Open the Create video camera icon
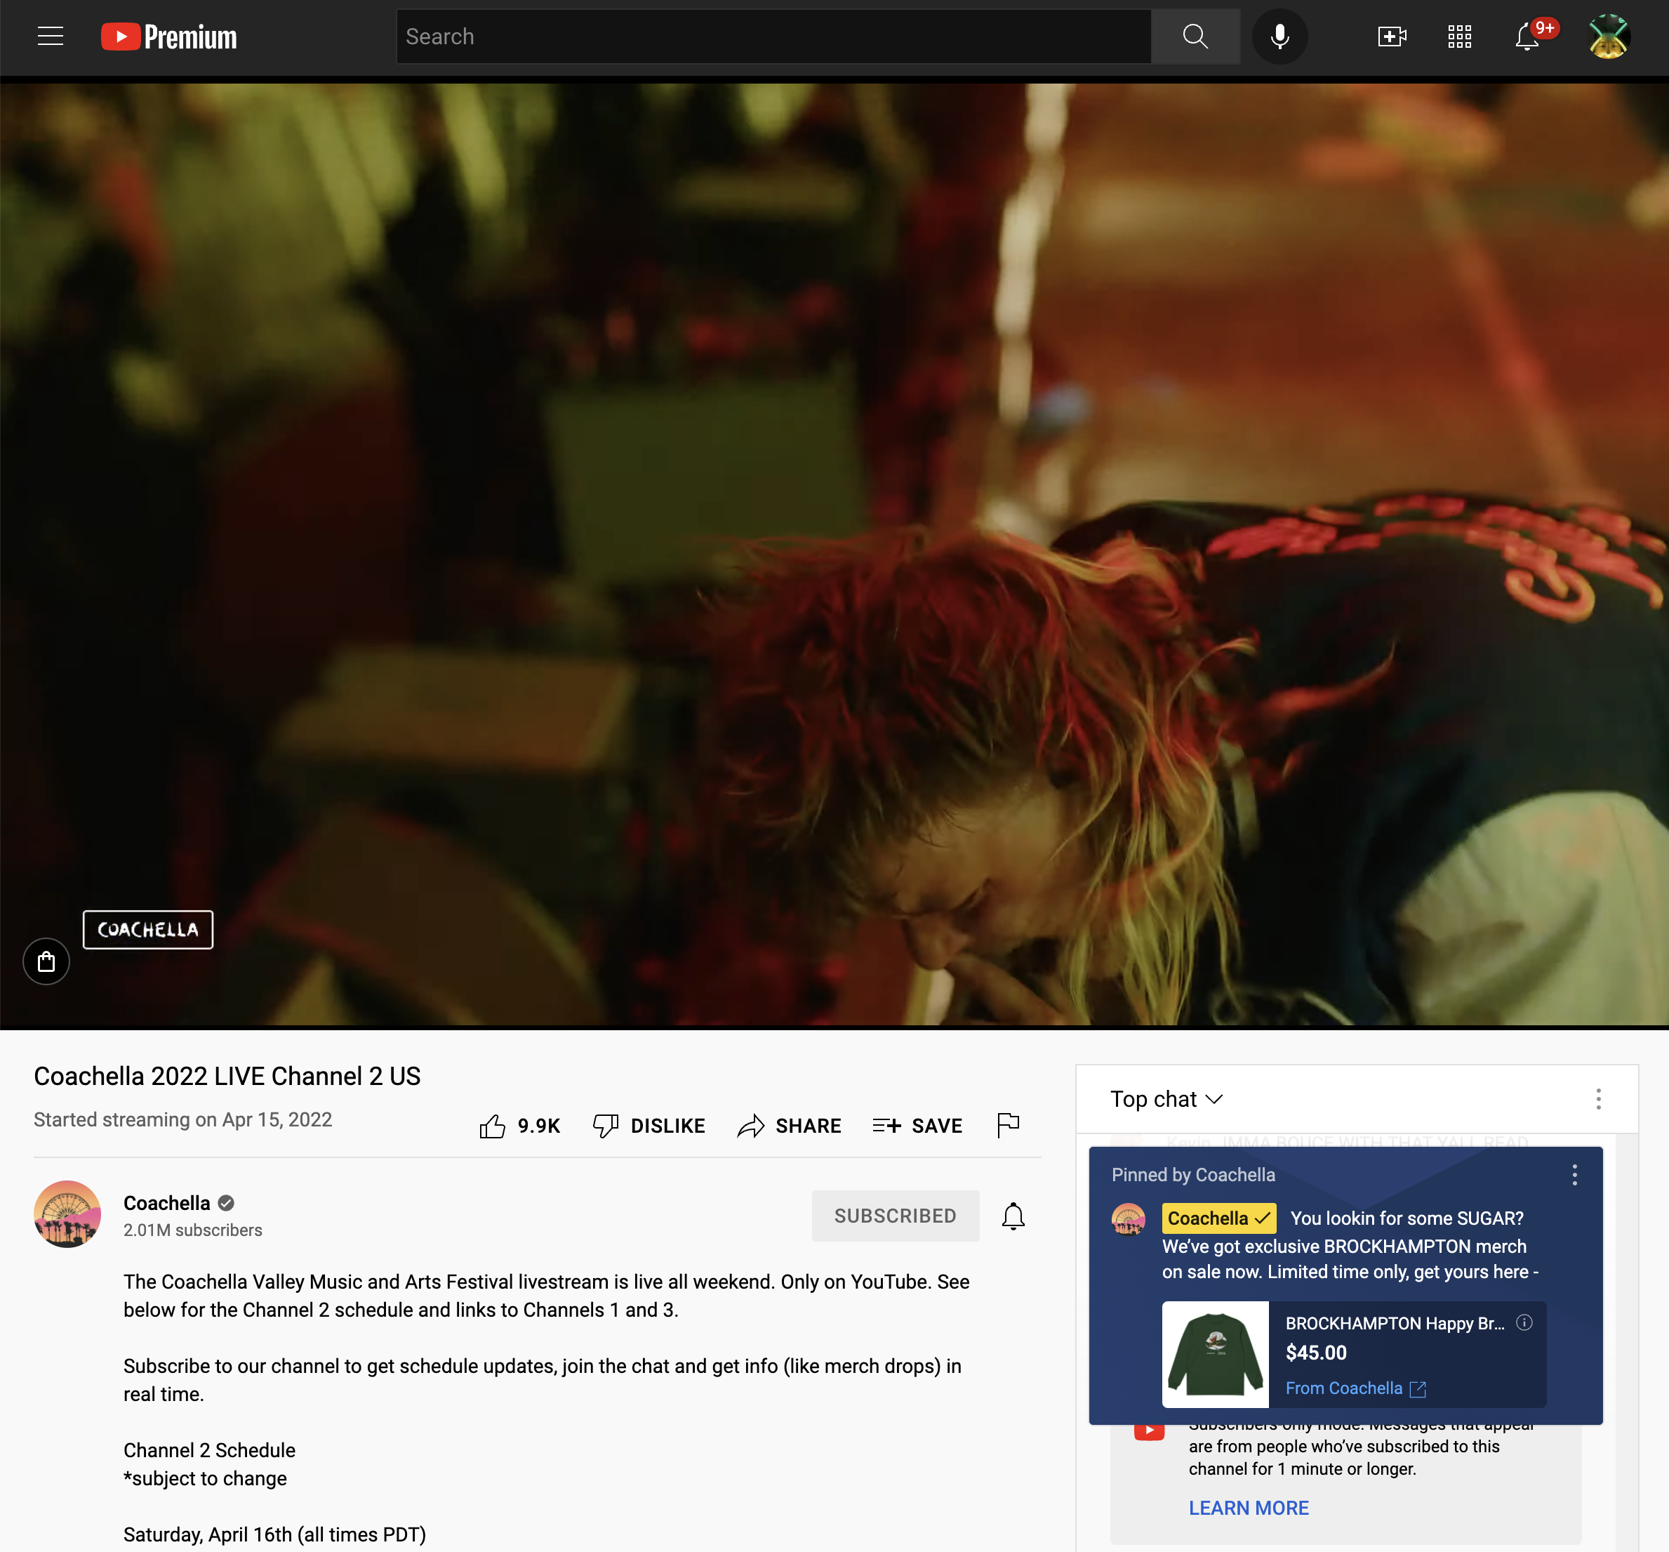 point(1391,36)
